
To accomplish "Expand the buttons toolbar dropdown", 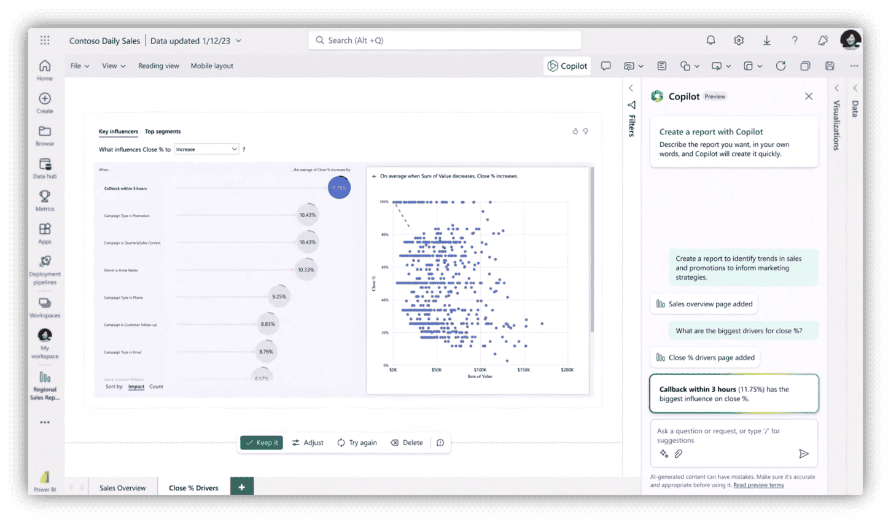I will pyautogui.click(x=728, y=66).
